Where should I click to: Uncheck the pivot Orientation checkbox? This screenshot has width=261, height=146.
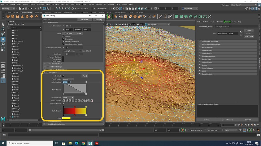point(63,39)
